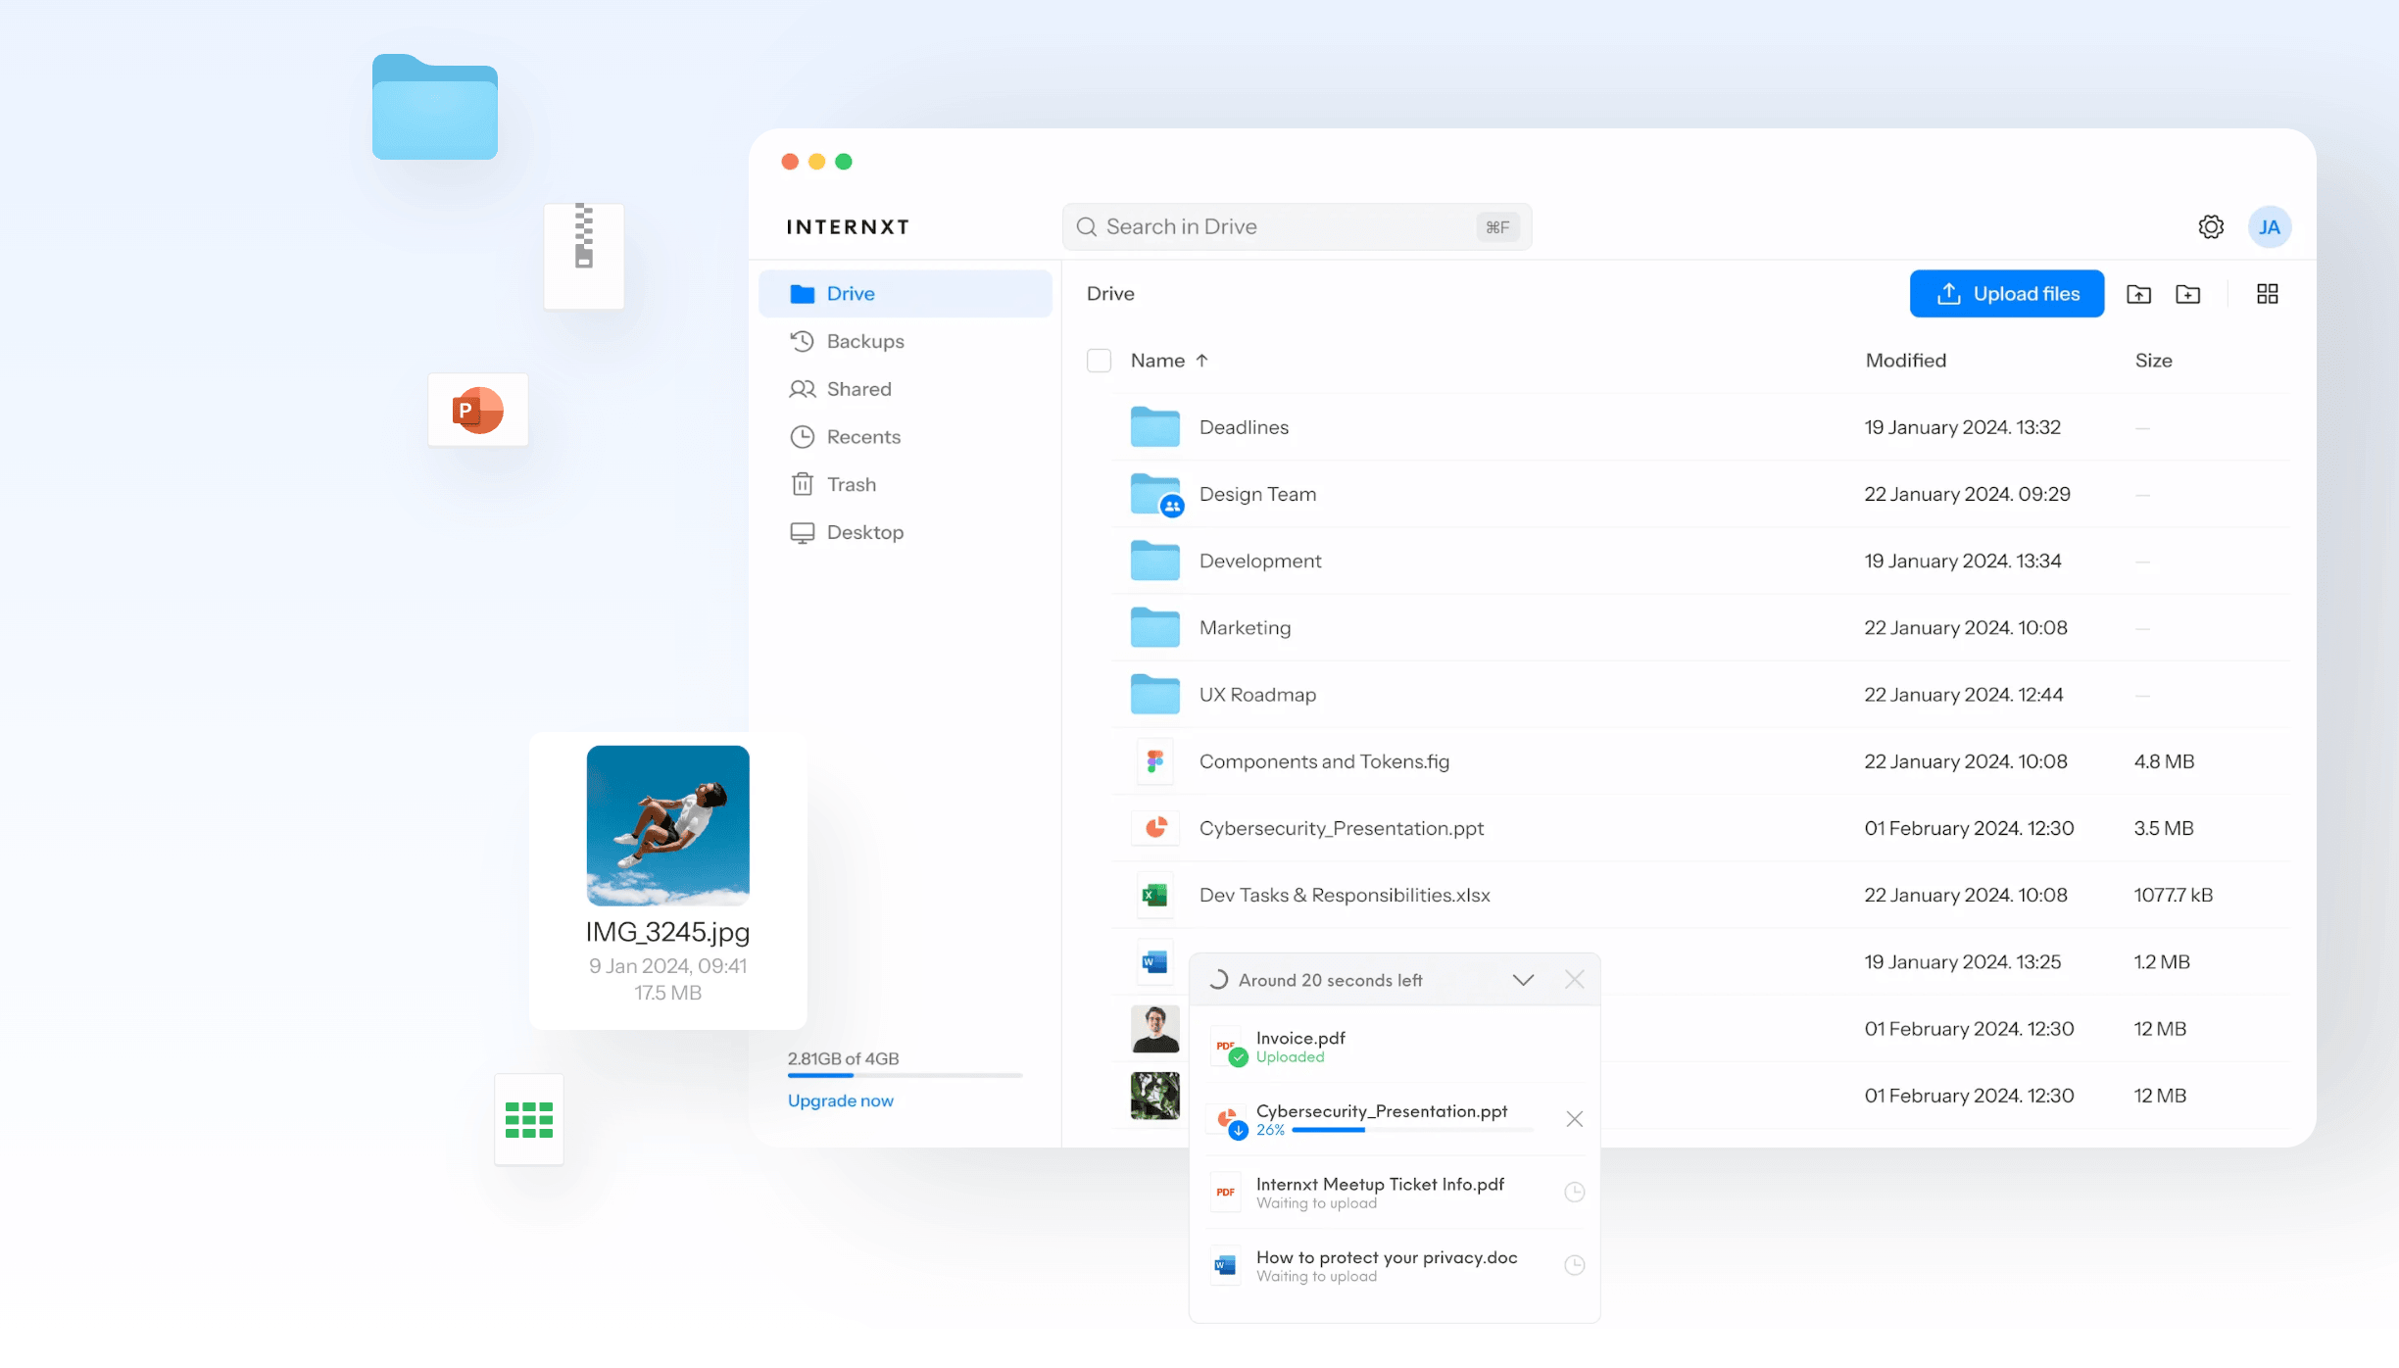
Task: Open the Upgrade now link
Action: click(x=840, y=1100)
